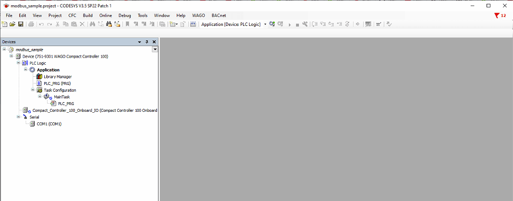This screenshot has height=201, width=513.
Task: Toggle bookmark using the flag icon
Action: point(127,24)
